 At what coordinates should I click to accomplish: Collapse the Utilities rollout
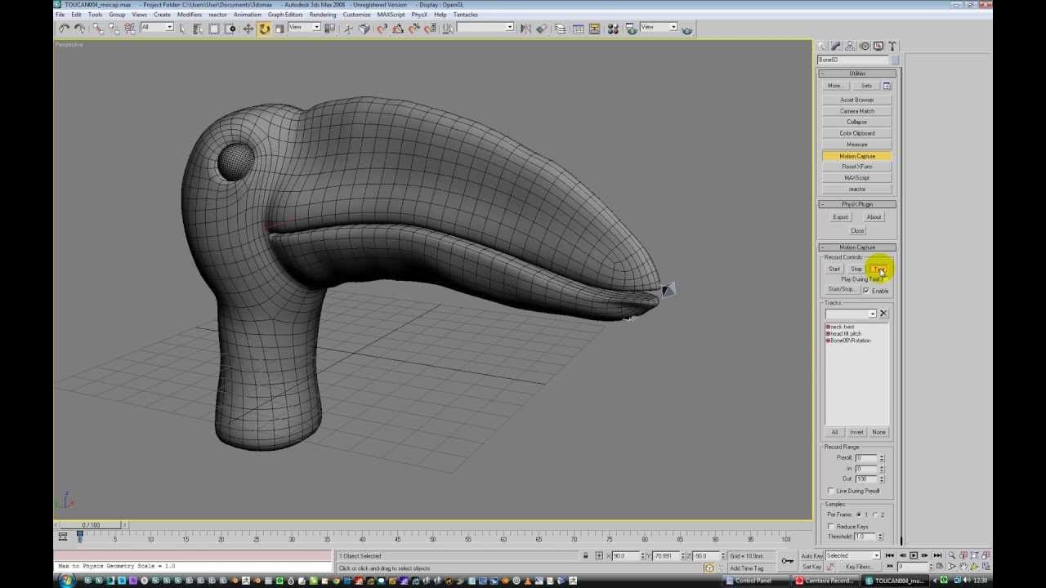tap(857, 73)
